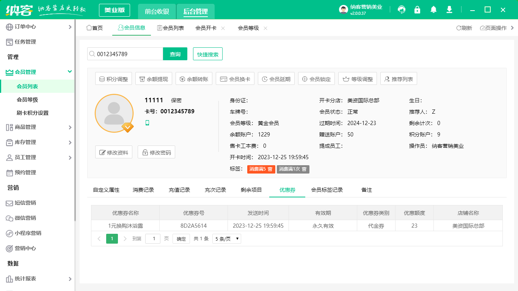Open the notification bell
This screenshot has width=518, height=291.
tap(433, 10)
